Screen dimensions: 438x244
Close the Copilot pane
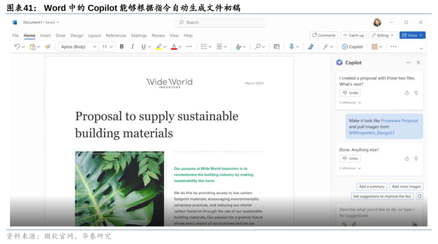pos(418,63)
